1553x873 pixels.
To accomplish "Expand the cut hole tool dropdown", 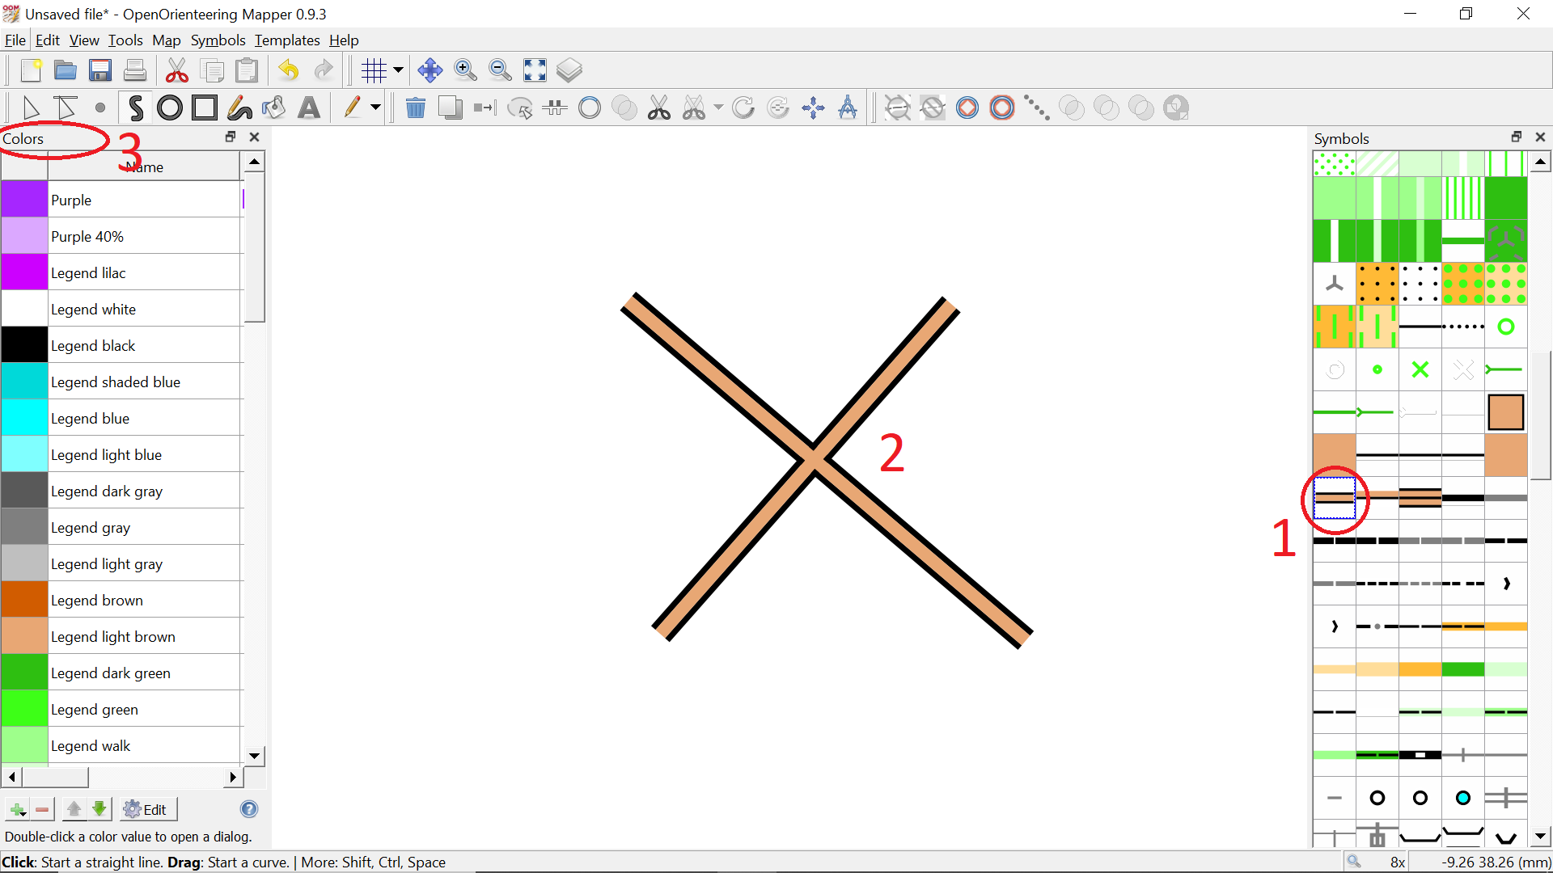I will pos(718,108).
